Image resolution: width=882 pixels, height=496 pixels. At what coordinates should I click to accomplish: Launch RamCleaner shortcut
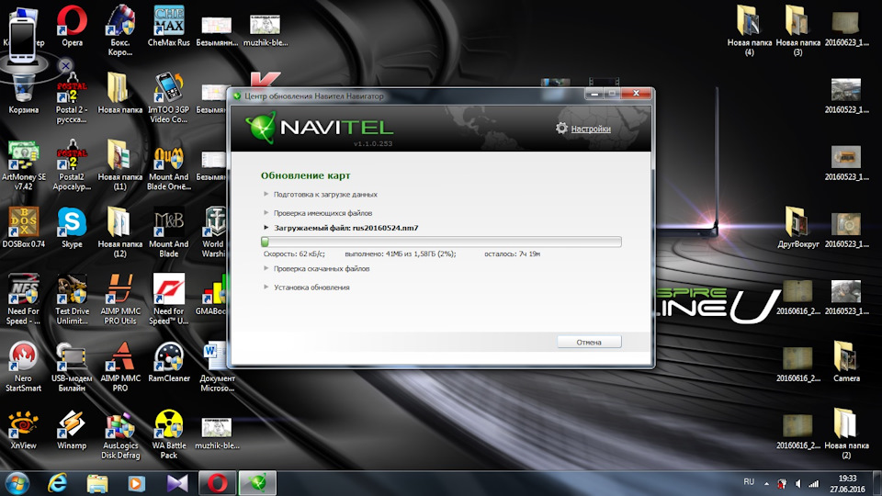(x=169, y=362)
